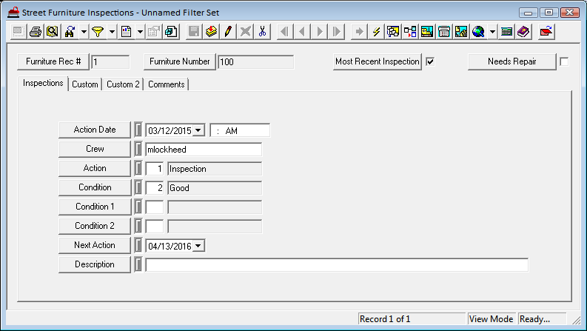The image size is (587, 331).
Task: Click the next record arrow
Action: 319,32
